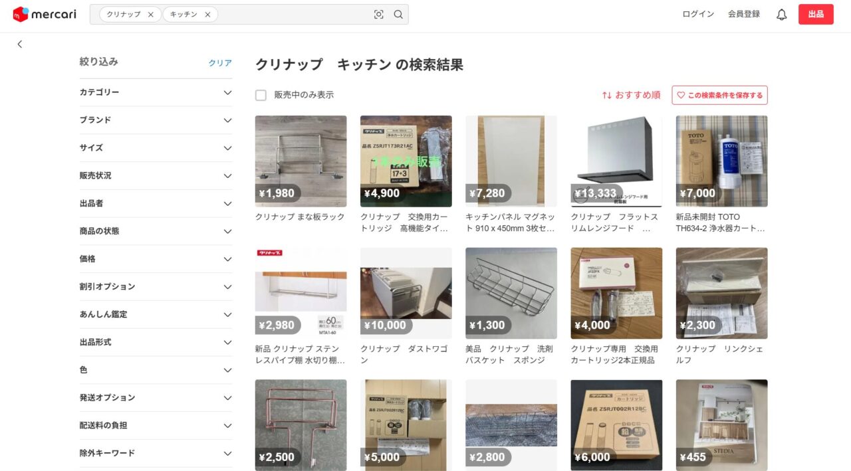The image size is (851, 471).
Task: Clear filters with クリア link
Action: click(x=220, y=63)
